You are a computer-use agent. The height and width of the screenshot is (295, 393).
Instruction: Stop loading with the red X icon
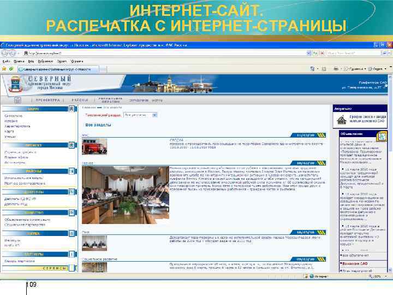click(323, 53)
